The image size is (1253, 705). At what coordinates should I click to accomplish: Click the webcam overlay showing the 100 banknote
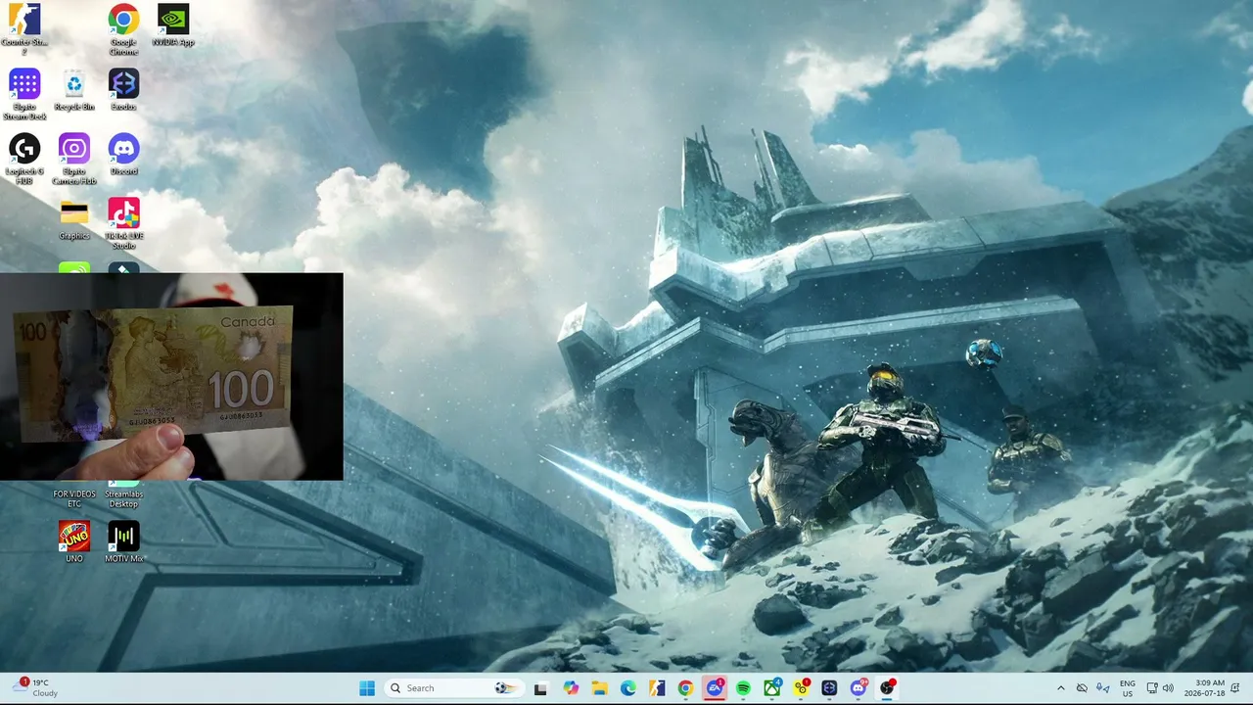[171, 377]
